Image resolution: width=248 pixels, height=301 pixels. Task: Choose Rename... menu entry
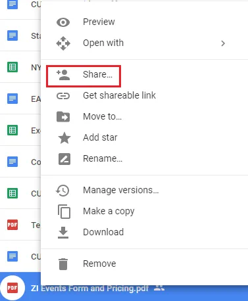pyautogui.click(x=145, y=158)
